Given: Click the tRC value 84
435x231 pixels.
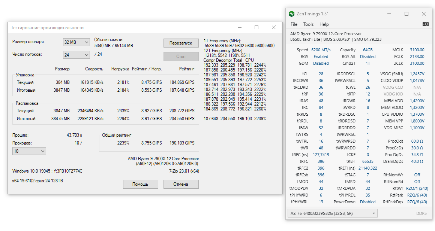Looking at the screenshot, I should click(321, 107).
